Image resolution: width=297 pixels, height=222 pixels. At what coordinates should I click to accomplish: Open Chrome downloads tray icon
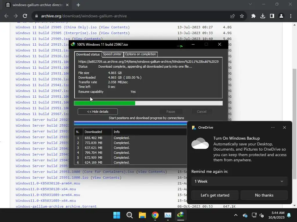click(x=263, y=16)
